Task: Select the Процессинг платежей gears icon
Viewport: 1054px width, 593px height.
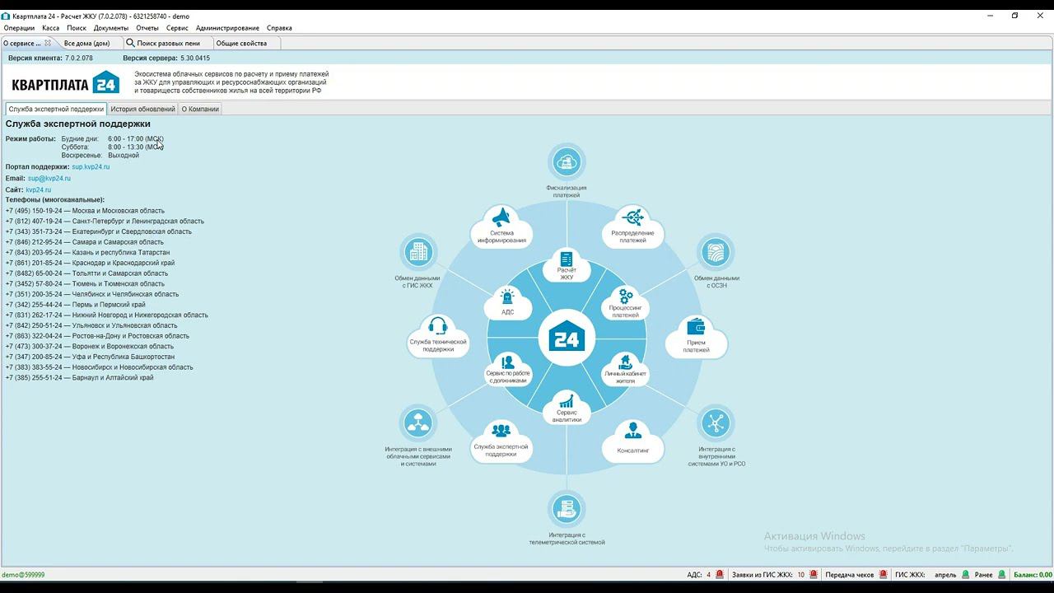Action: (626, 296)
